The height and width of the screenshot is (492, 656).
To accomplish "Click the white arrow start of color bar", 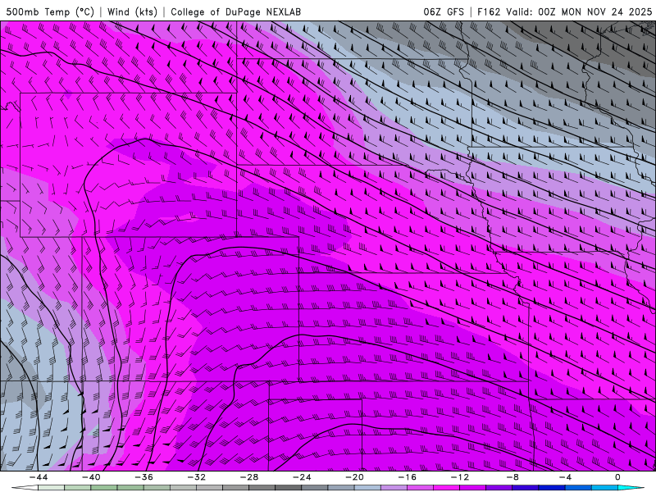I will 25,488.
